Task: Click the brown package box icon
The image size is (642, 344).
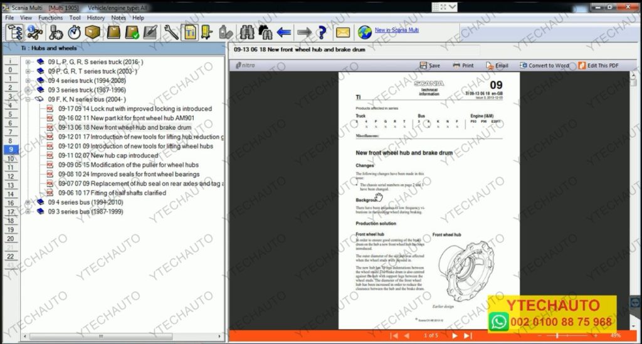Action: click(x=93, y=32)
